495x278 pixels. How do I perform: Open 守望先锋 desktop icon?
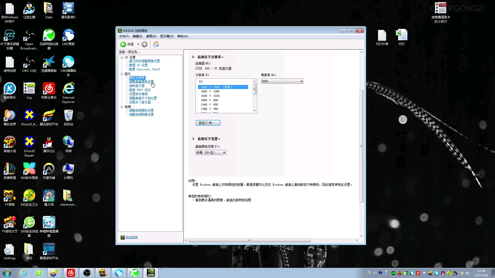pos(49,171)
